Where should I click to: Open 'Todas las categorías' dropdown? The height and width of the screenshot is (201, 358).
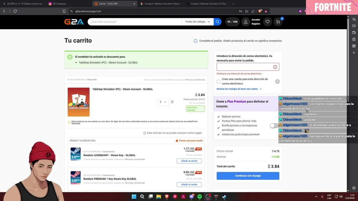198,22
